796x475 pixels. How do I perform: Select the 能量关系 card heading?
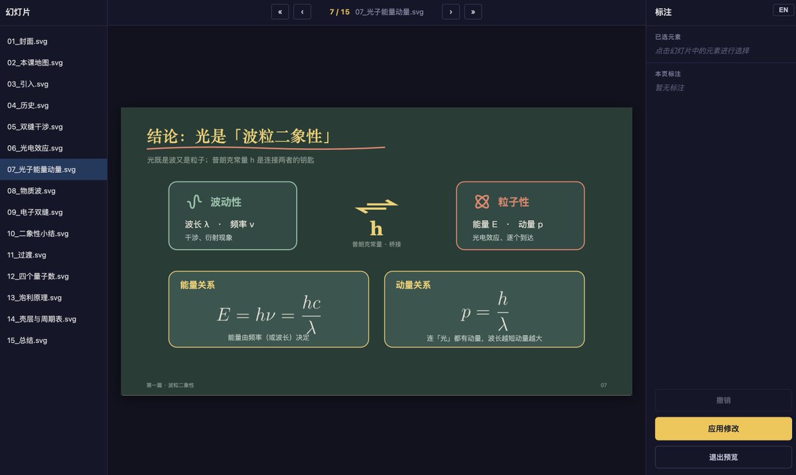pyautogui.click(x=198, y=285)
